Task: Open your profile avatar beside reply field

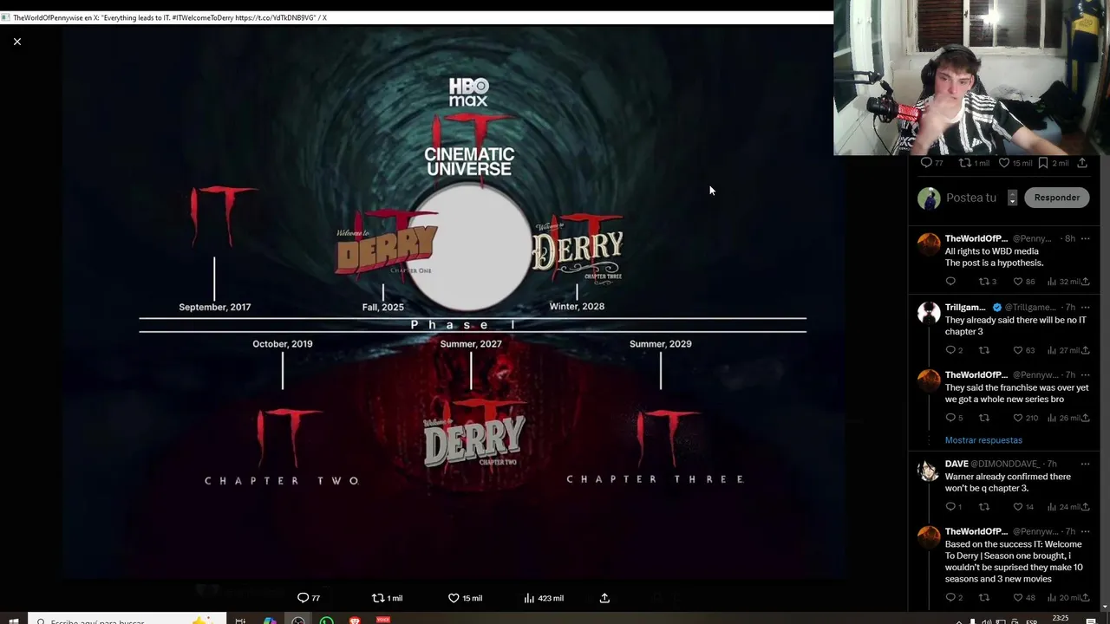Action: [x=929, y=198]
